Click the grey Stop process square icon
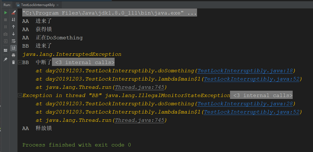 click(x=5, y=20)
